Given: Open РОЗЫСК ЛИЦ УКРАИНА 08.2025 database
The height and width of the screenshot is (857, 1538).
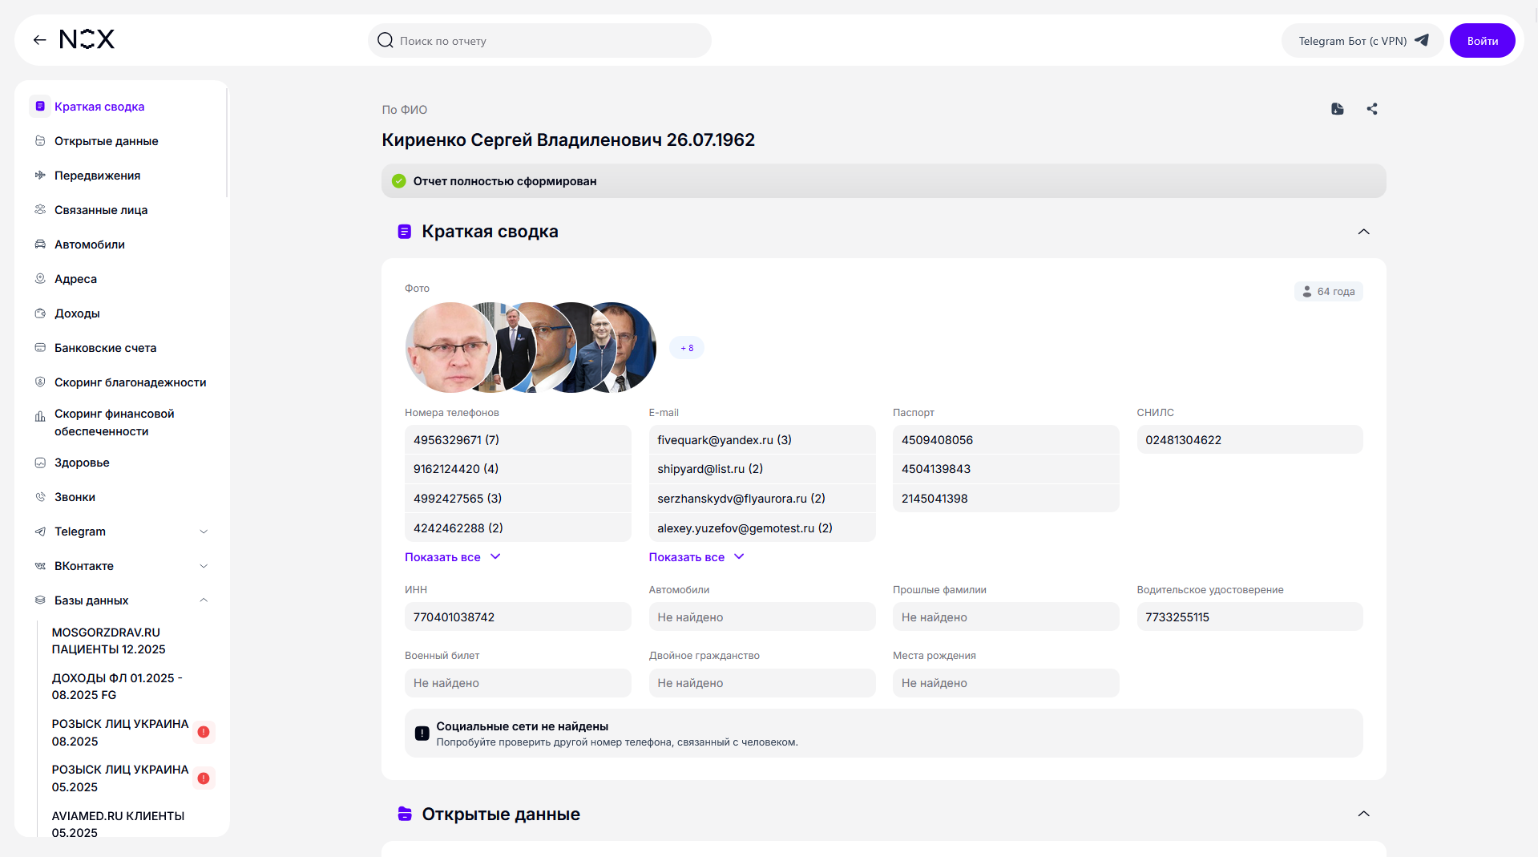Looking at the screenshot, I should (x=120, y=733).
